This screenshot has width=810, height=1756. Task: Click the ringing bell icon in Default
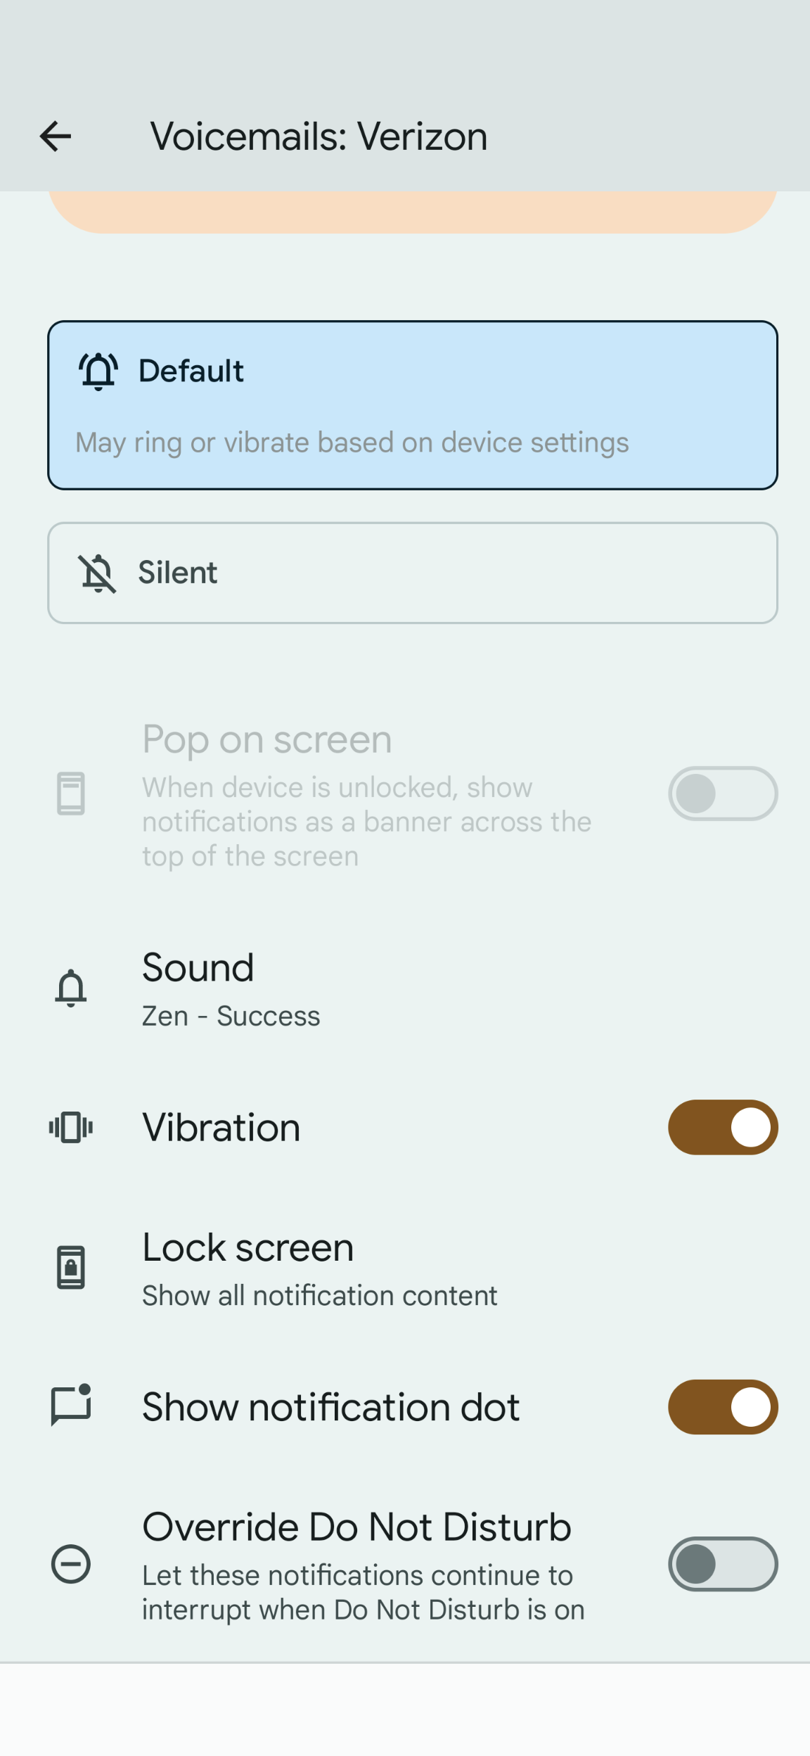[x=98, y=371]
